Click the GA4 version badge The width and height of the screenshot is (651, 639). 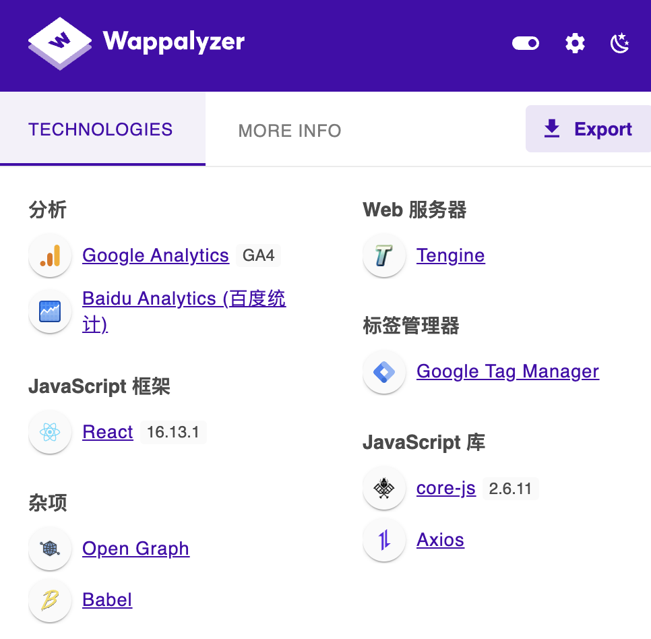[x=258, y=255]
